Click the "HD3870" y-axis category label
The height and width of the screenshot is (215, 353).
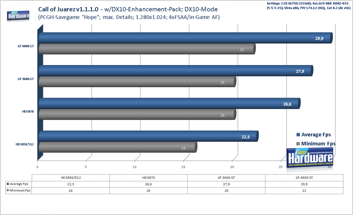28,112
